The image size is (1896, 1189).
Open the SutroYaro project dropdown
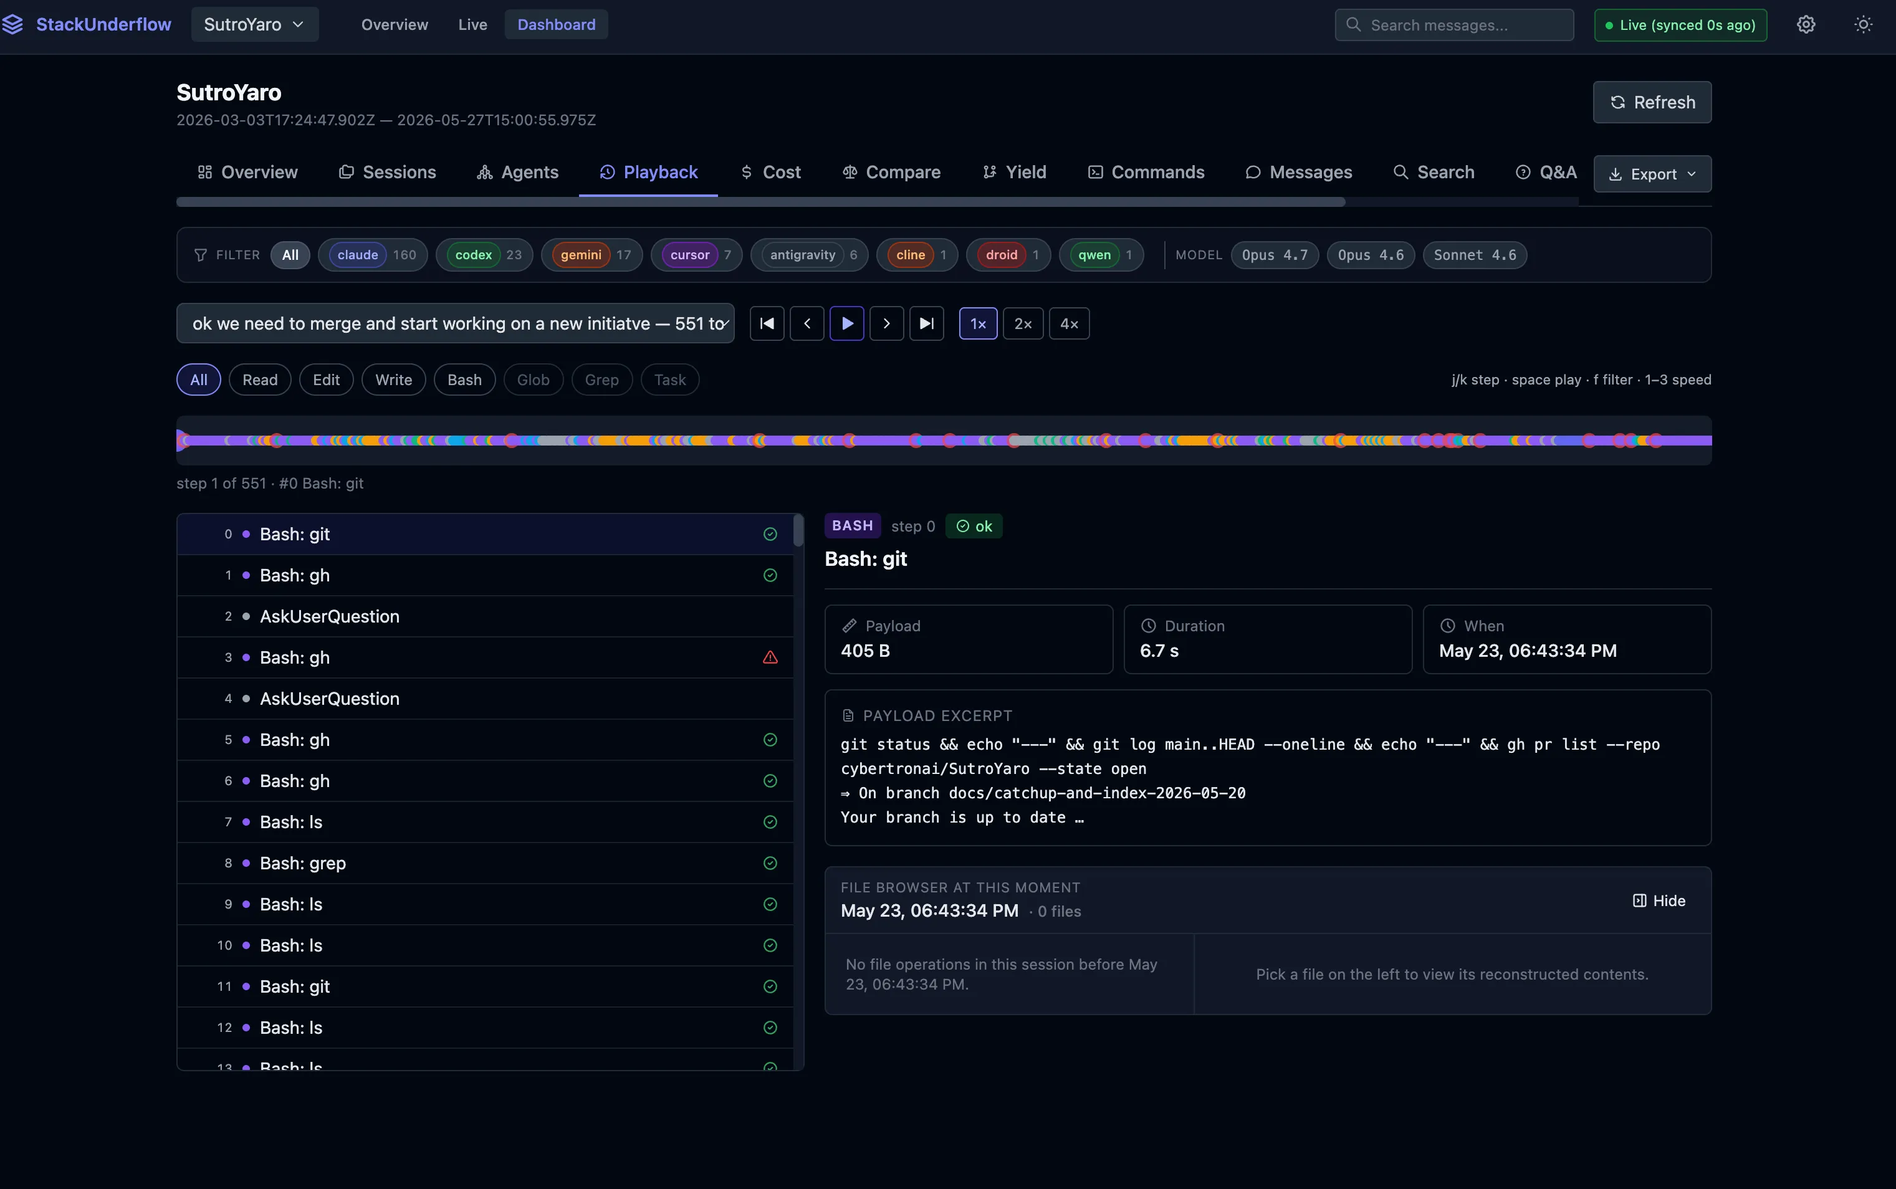[255, 24]
